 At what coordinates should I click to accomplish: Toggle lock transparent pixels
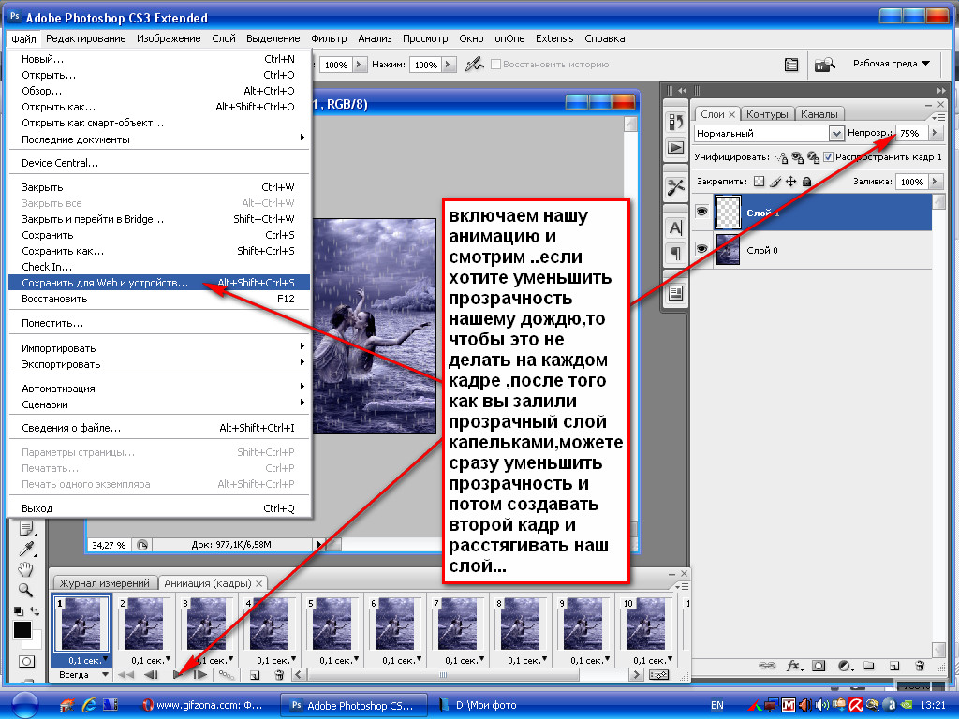pyautogui.click(x=759, y=182)
